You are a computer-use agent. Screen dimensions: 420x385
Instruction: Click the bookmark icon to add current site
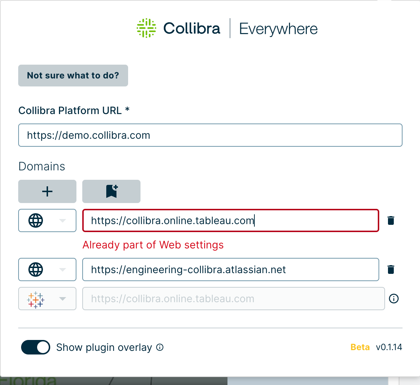point(111,191)
